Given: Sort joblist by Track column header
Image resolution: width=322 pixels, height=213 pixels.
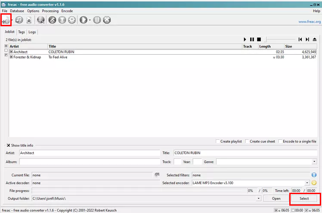Looking at the screenshot, I should click(x=250, y=46).
